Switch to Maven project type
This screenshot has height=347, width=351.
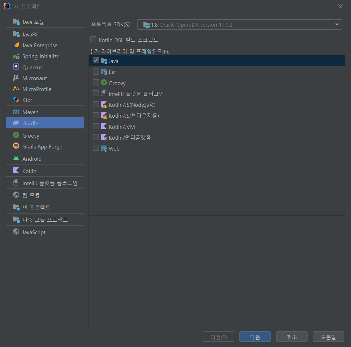pyautogui.click(x=45, y=112)
